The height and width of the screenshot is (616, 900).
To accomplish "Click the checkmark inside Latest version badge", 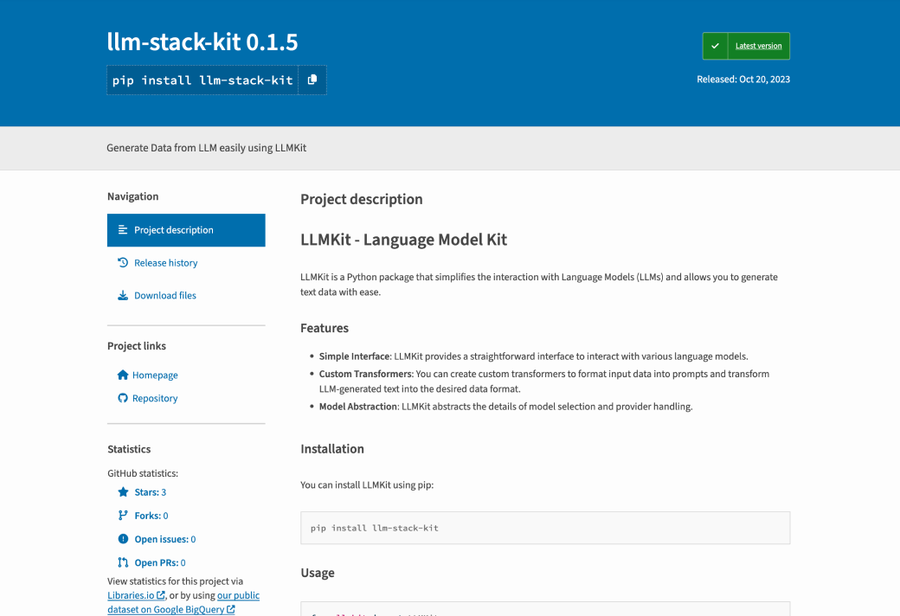I will coord(716,46).
